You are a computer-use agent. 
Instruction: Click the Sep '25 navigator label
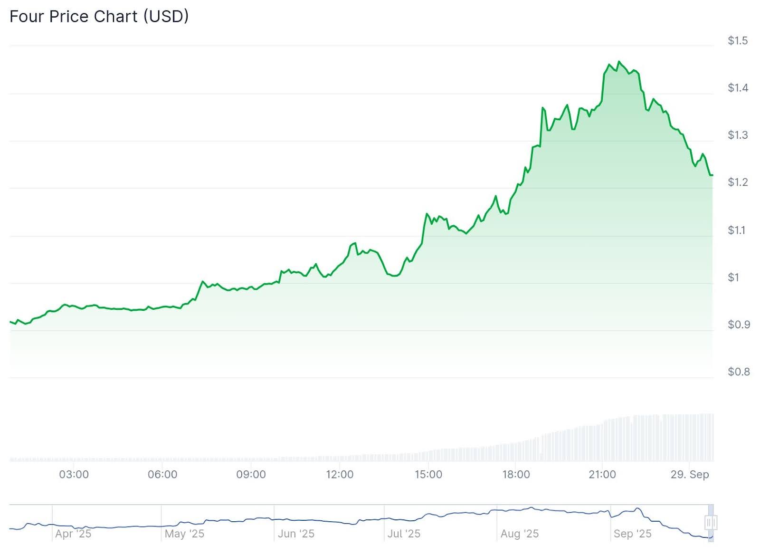click(x=632, y=534)
